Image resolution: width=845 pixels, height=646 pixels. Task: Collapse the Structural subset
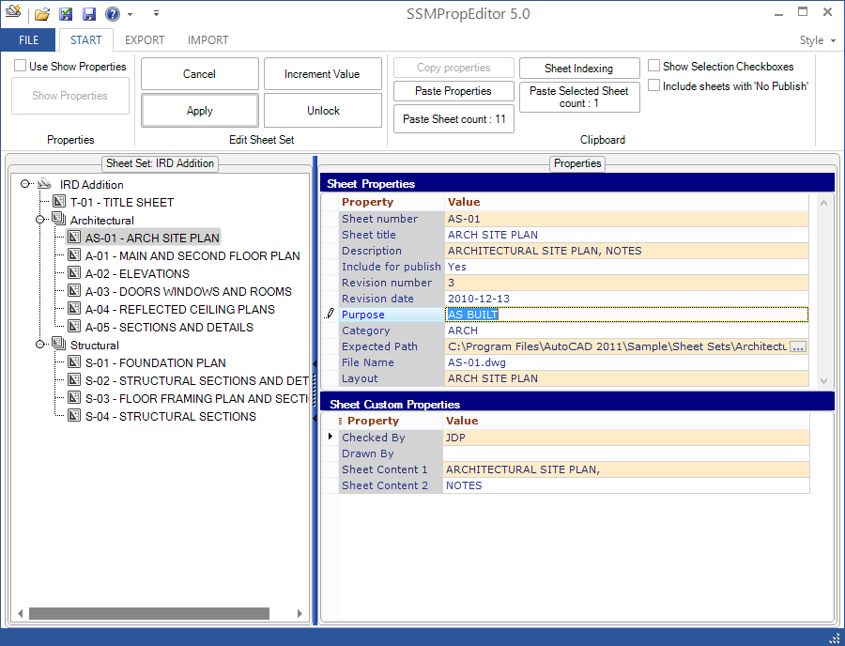(x=39, y=345)
